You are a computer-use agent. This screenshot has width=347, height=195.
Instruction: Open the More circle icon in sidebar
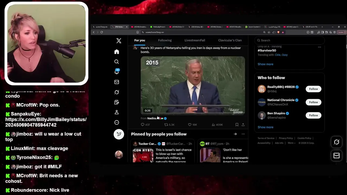point(117,122)
